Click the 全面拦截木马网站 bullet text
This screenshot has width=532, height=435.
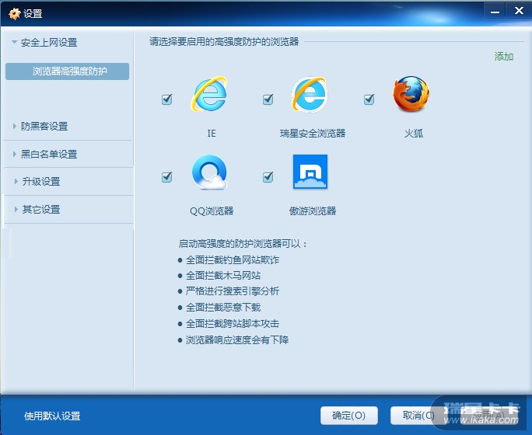(223, 276)
